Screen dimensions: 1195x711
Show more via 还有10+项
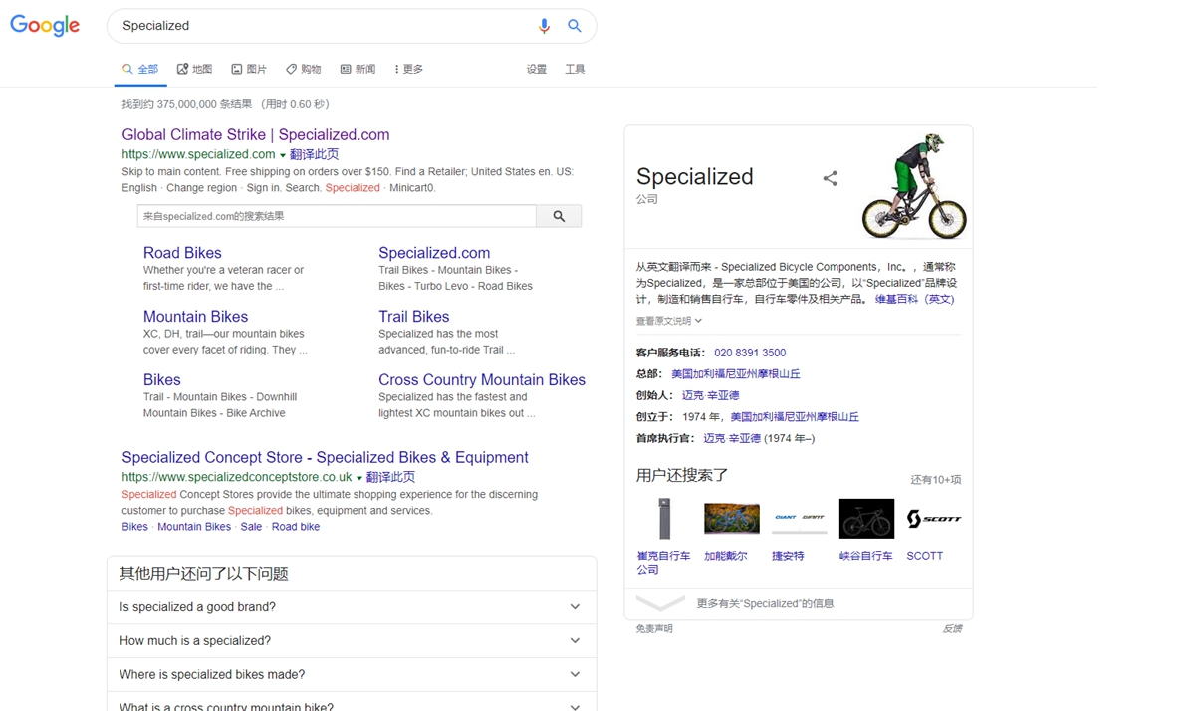pos(936,480)
